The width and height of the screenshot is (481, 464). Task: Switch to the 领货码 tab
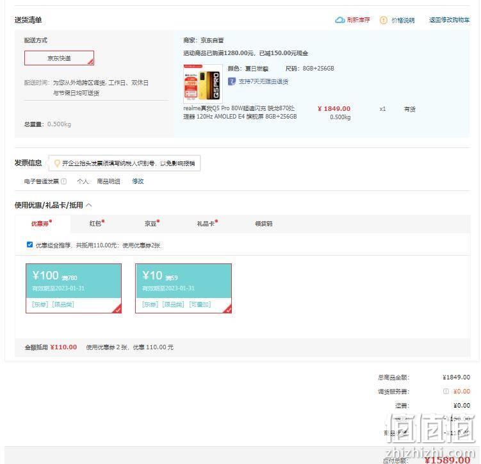point(264,224)
